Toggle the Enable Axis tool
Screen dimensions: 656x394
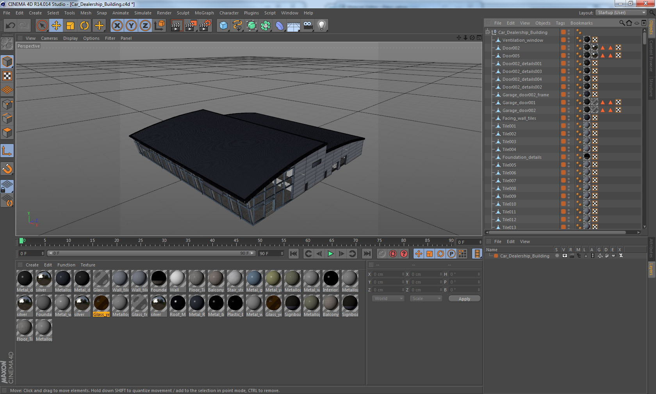(7, 151)
